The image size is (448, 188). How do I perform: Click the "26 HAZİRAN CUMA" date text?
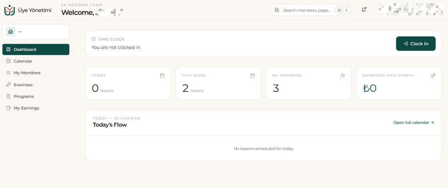82,5
